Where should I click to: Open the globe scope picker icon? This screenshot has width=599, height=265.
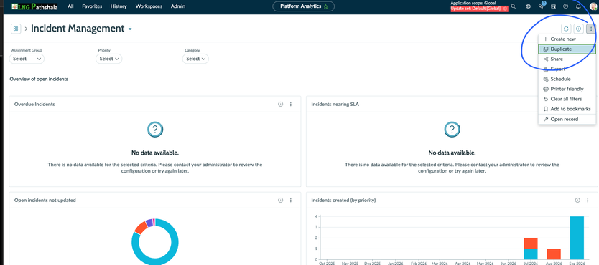tap(529, 6)
